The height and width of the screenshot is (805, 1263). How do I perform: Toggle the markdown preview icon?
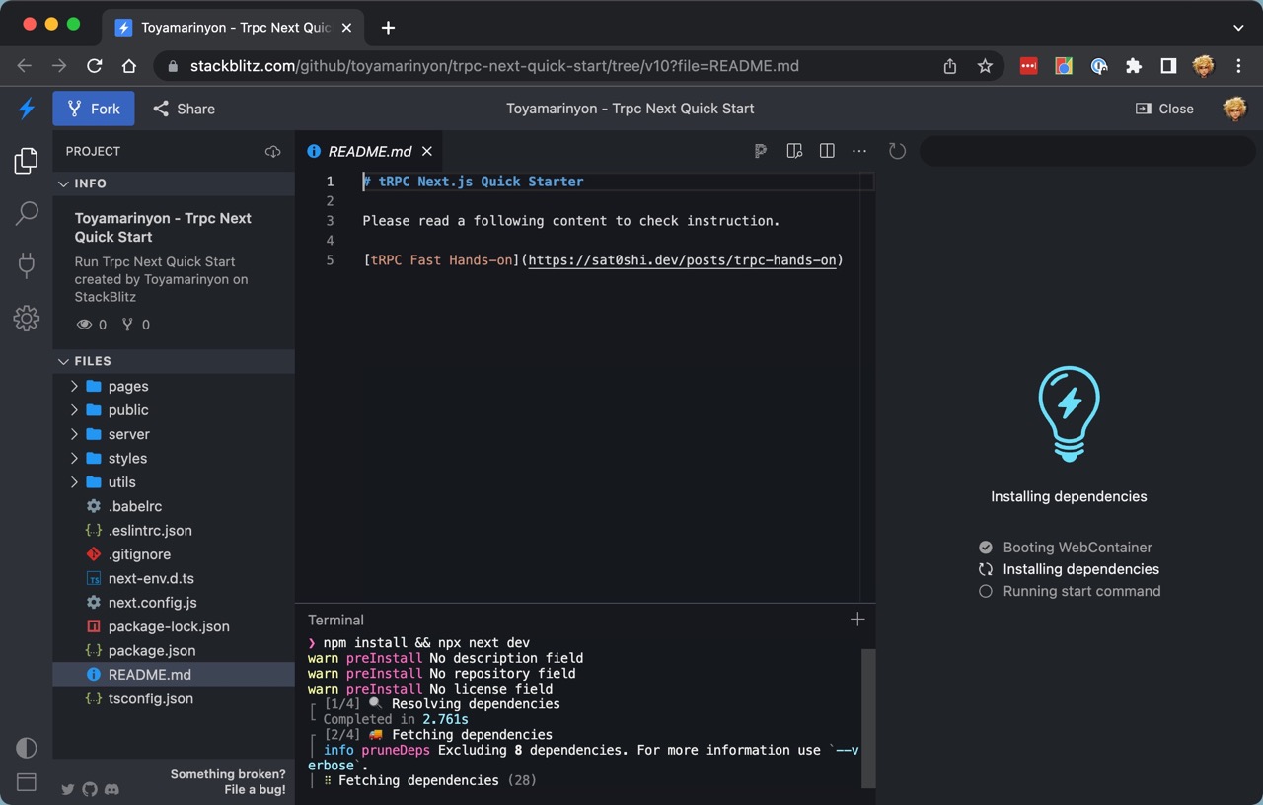pos(794,151)
